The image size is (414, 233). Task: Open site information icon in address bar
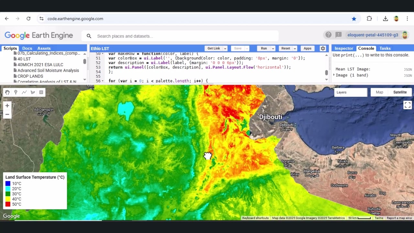pos(41,19)
